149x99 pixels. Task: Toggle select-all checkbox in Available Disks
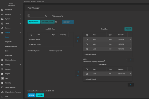pos(32,35)
